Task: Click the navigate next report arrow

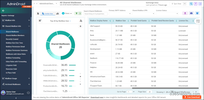Action: pyautogui.click(x=37, y=4)
